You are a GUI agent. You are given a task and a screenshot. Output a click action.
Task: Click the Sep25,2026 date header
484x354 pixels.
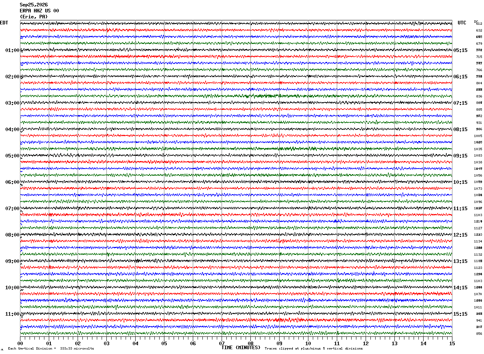tap(34, 5)
